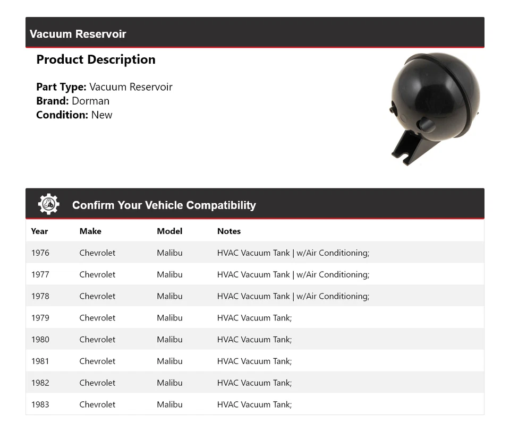Select the 1977 year cell

click(40, 275)
